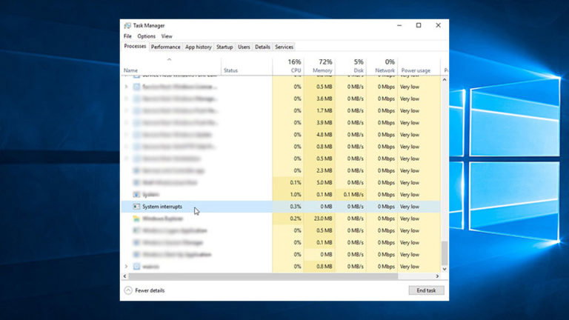Select the Processes tab
The height and width of the screenshot is (320, 569).
(135, 47)
